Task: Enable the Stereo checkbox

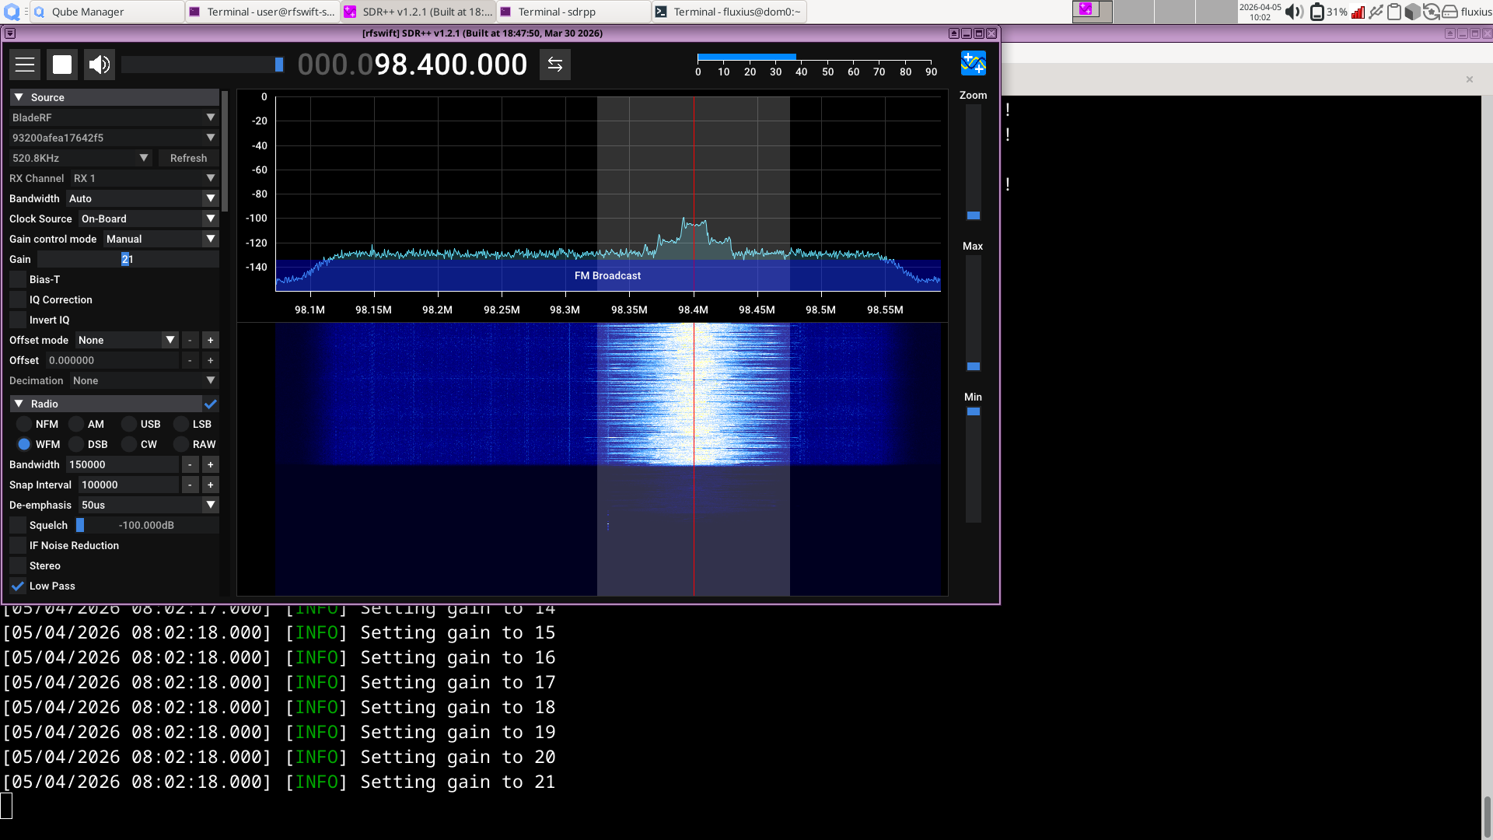Action: tap(17, 565)
